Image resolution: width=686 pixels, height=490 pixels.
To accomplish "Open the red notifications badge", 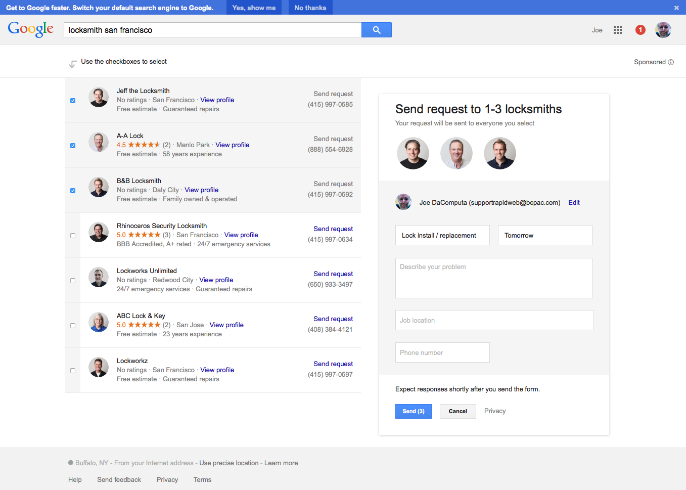I will 641,30.
